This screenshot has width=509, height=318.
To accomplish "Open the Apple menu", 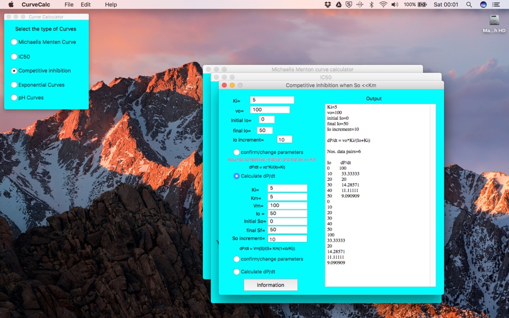I will point(11,4).
